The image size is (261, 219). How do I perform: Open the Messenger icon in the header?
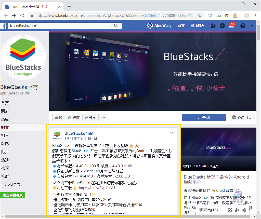click(x=222, y=26)
